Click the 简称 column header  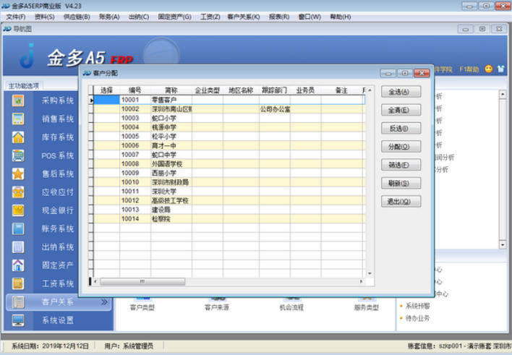point(171,90)
